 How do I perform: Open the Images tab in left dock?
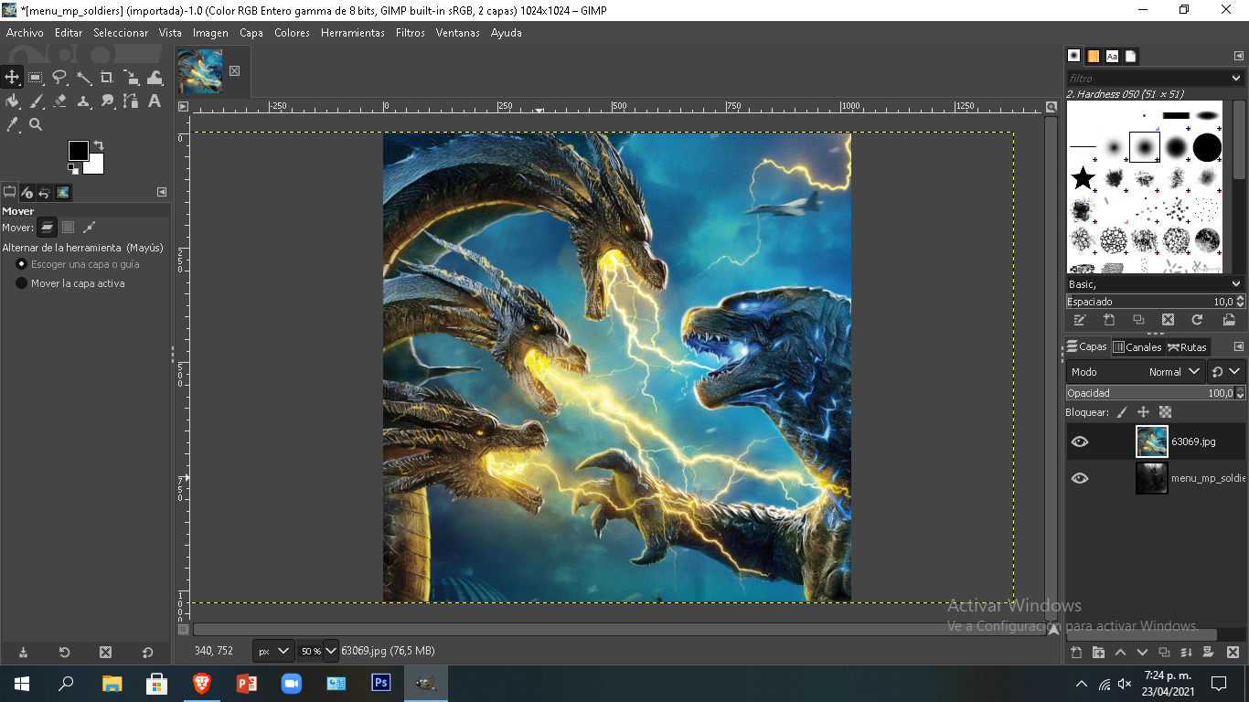[62, 192]
